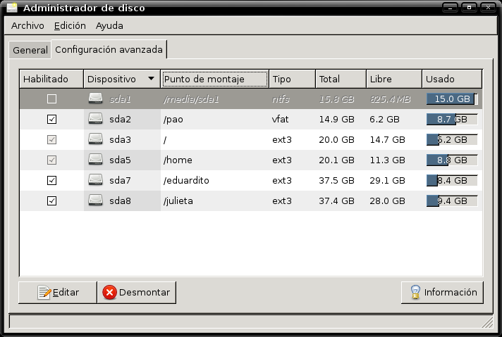The height and width of the screenshot is (337, 502).
Task: Click the Desmontar button
Action: point(137,293)
